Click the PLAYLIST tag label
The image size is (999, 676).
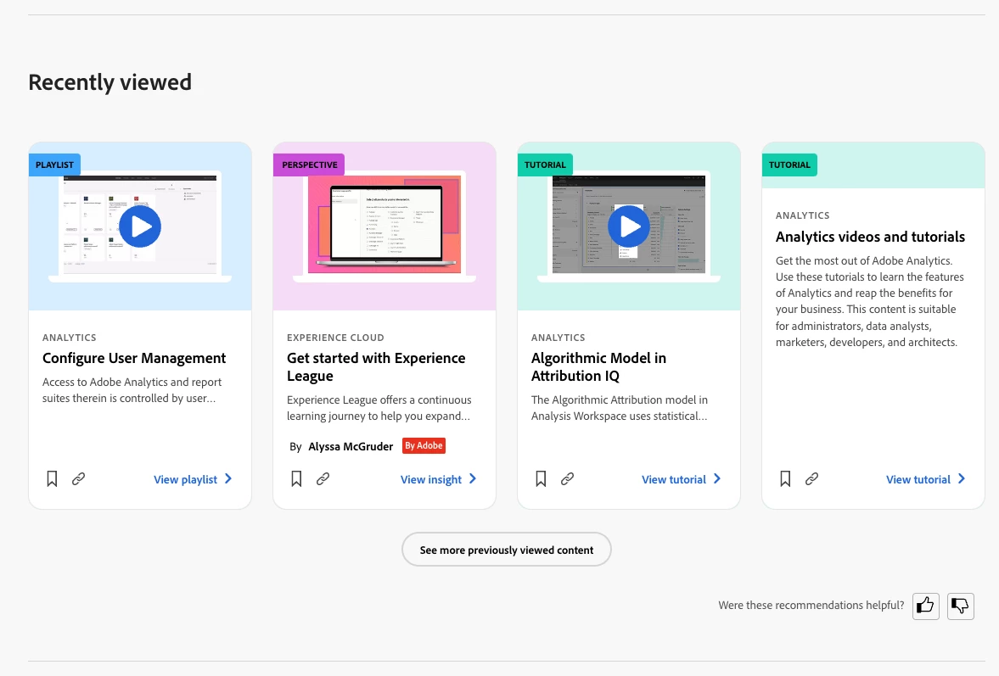pyautogui.click(x=55, y=165)
